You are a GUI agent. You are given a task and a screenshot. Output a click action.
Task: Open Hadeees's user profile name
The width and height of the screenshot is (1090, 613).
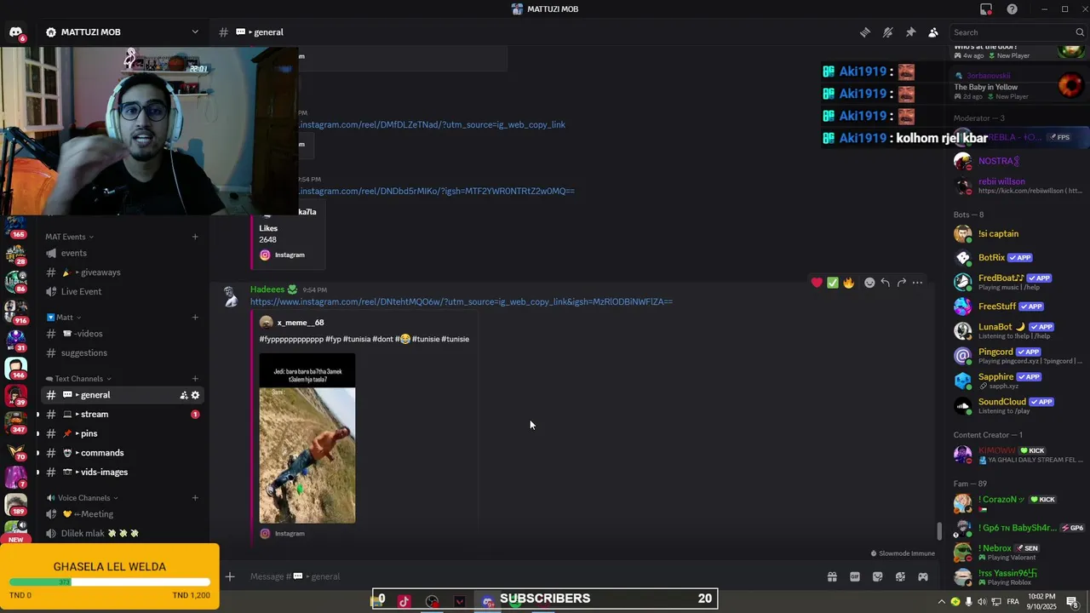coord(267,289)
